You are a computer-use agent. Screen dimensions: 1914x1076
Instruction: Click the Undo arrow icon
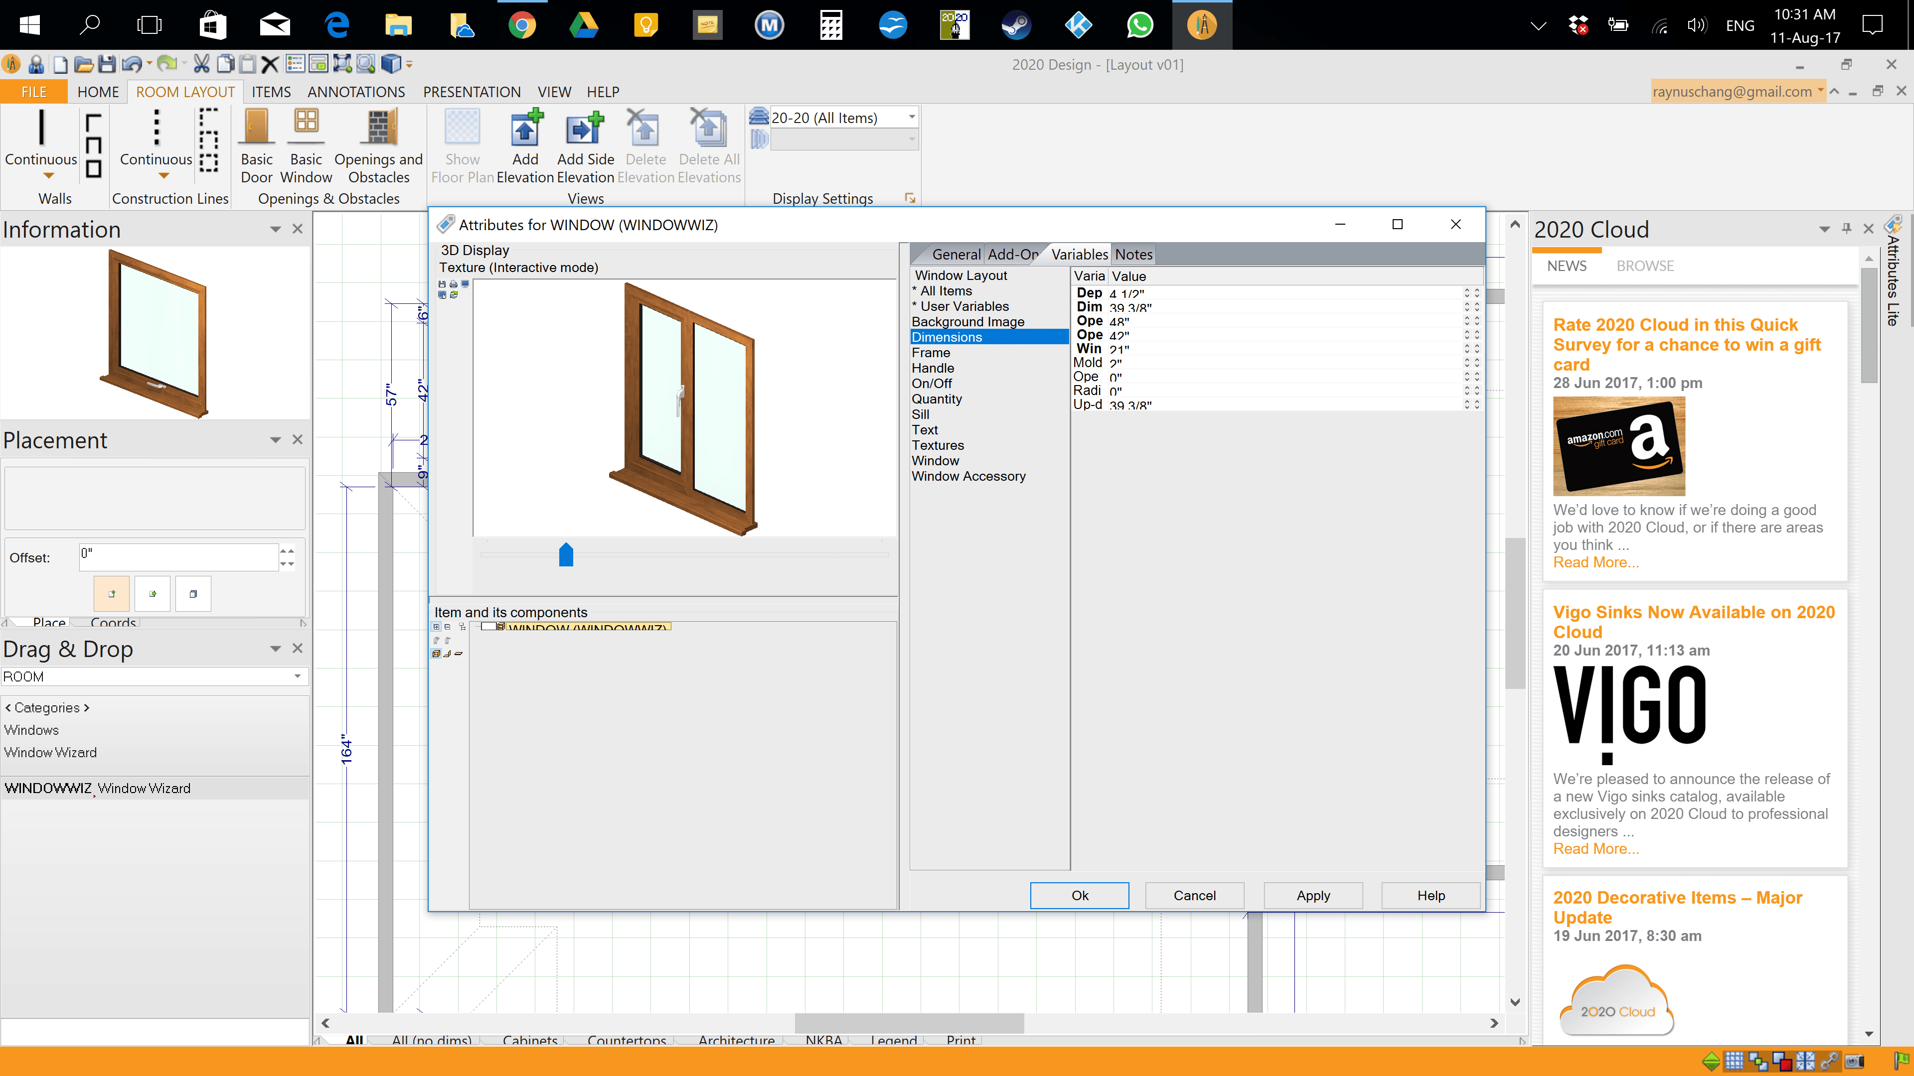(x=131, y=65)
